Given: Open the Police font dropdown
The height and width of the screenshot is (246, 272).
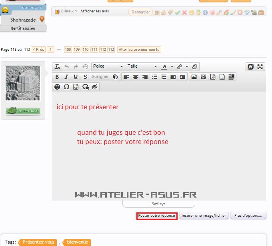Looking at the screenshot, I should coord(108,66).
